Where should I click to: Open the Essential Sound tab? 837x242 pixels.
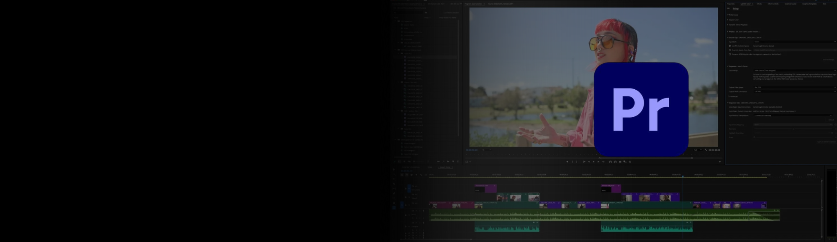coord(790,4)
